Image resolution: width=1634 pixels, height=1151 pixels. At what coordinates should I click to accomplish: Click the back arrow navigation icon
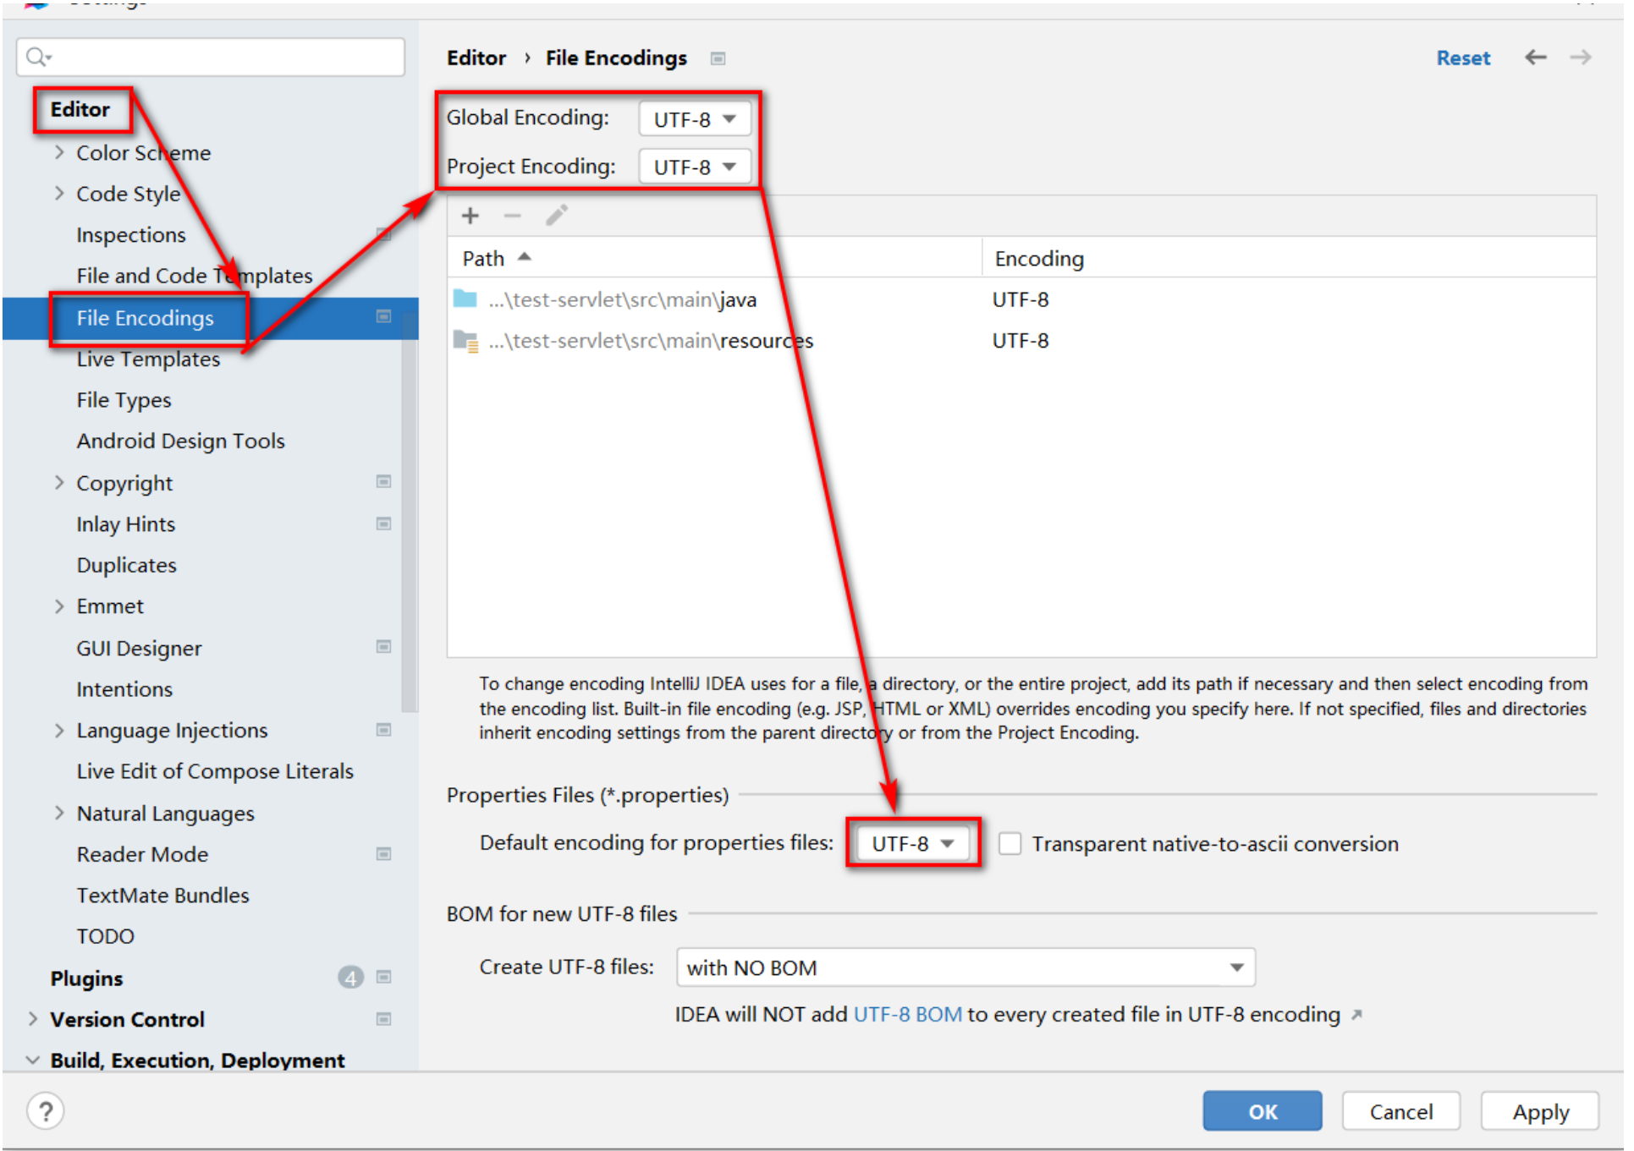[1536, 58]
